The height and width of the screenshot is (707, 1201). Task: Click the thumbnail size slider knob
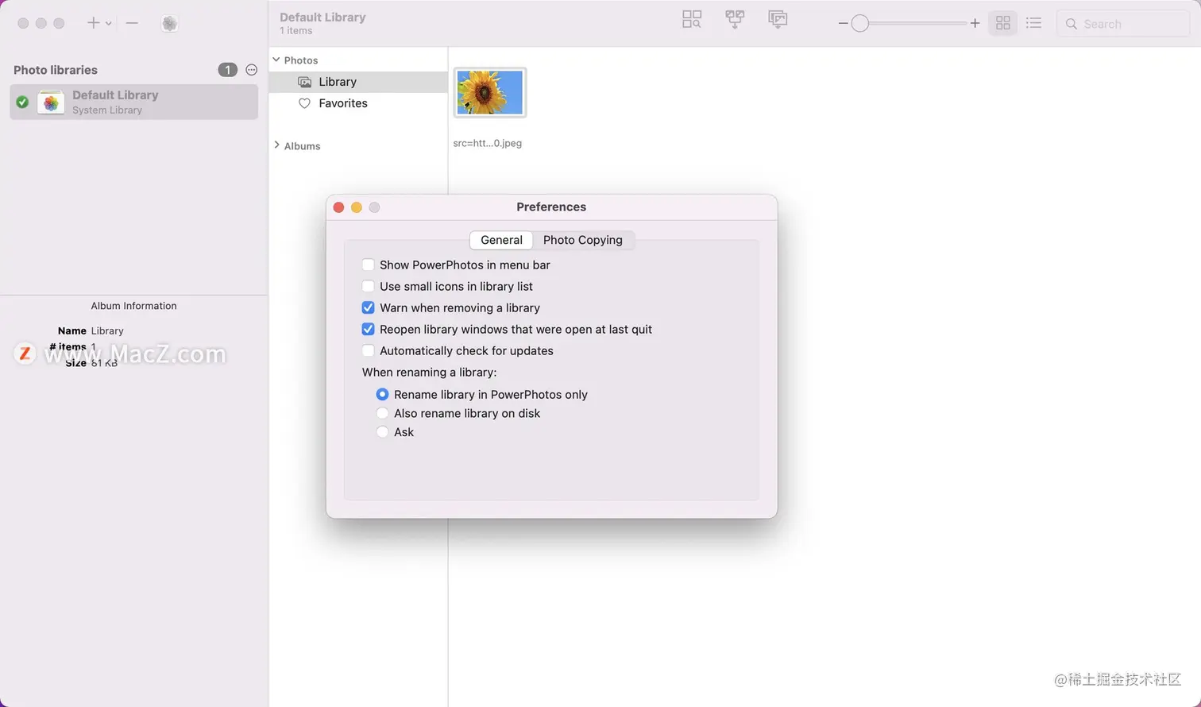click(859, 24)
